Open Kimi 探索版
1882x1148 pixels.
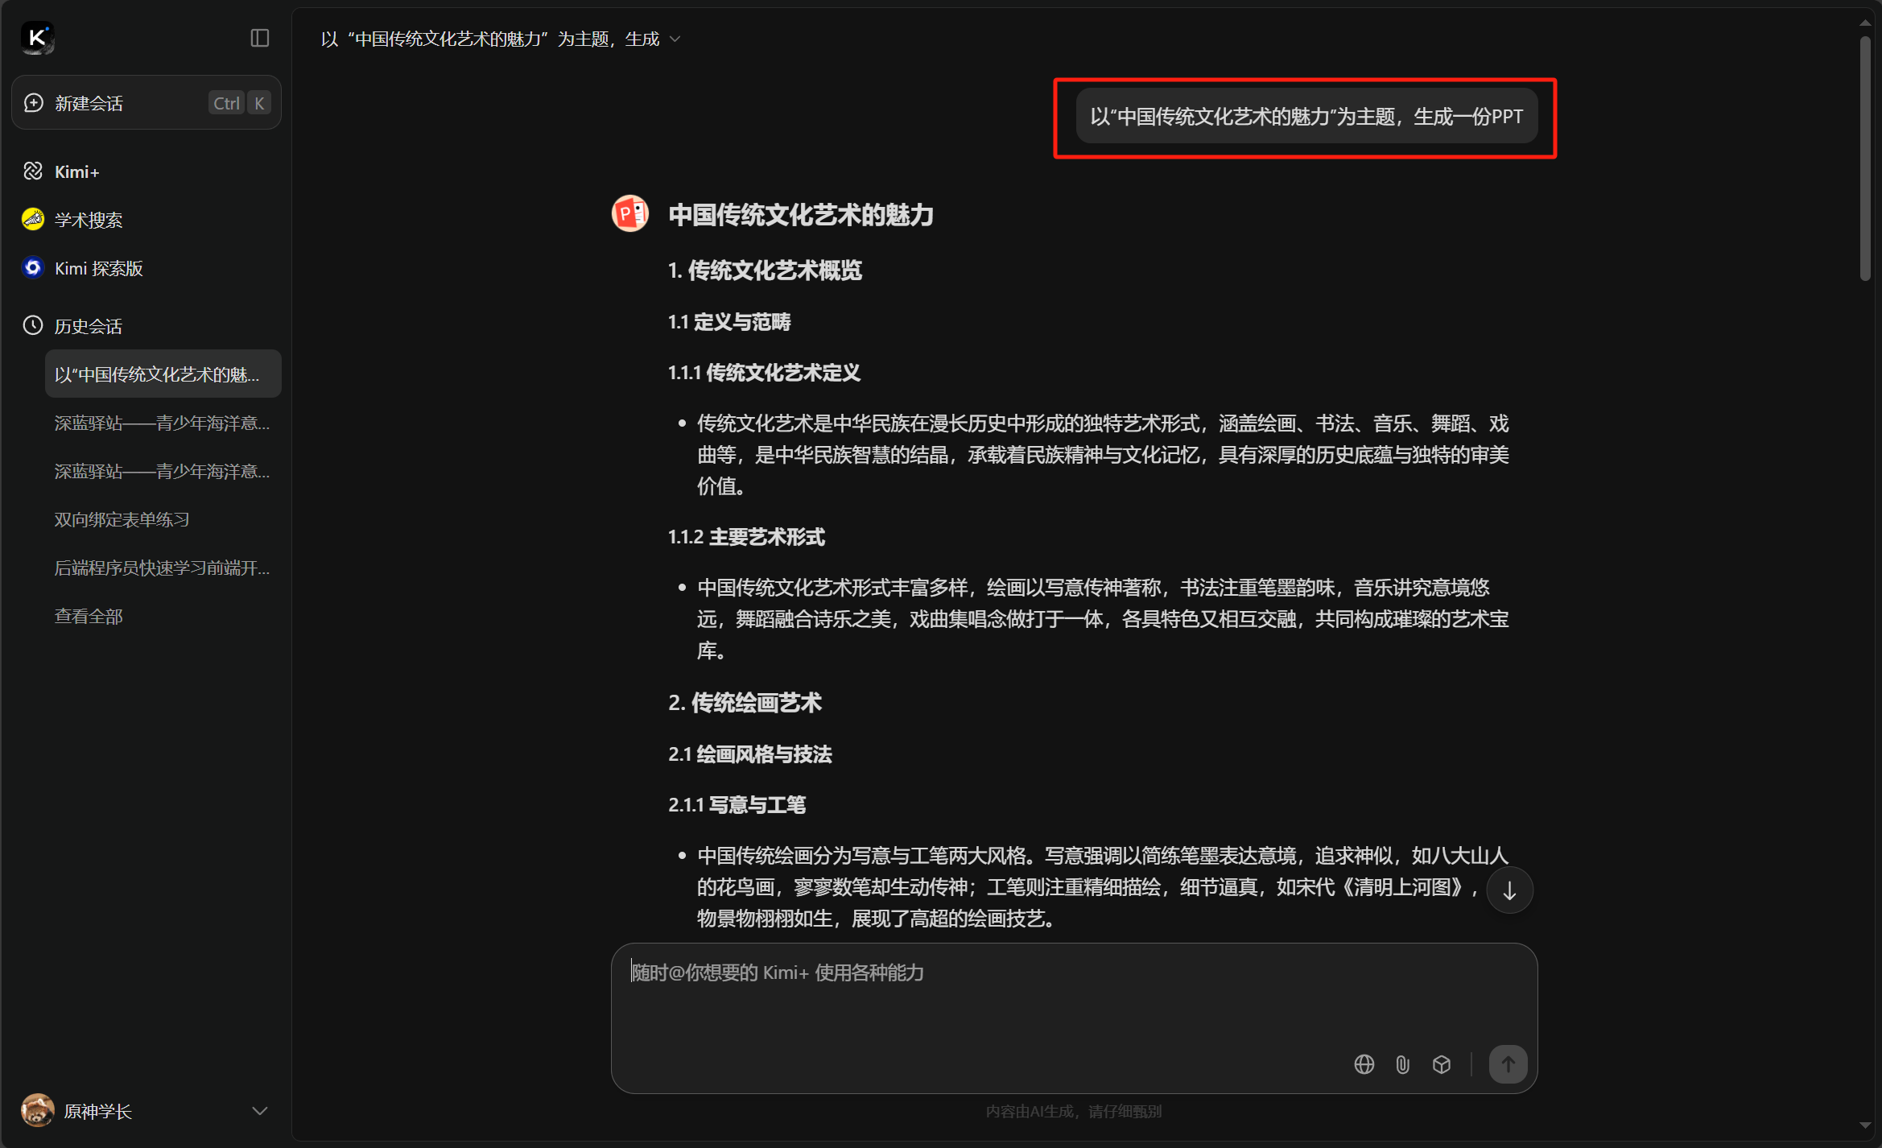coord(98,268)
